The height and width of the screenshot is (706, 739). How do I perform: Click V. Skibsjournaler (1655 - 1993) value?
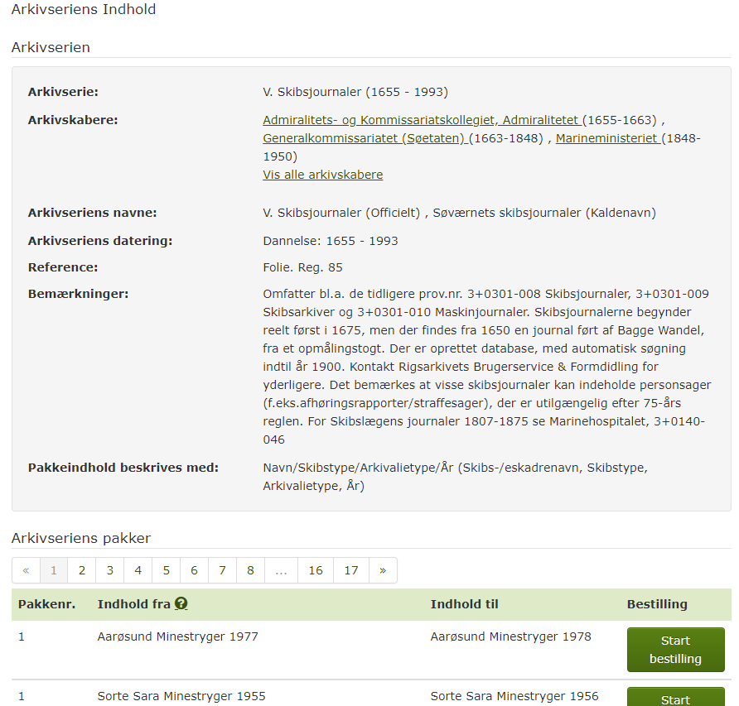355,92
